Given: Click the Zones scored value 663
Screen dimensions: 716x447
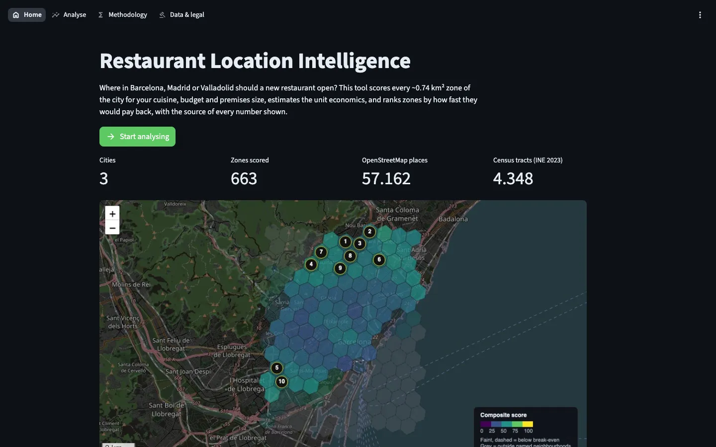Looking at the screenshot, I should click(244, 178).
